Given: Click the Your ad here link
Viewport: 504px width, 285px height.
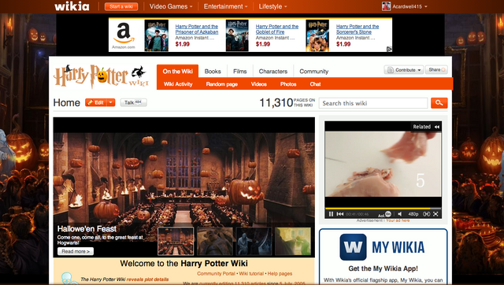Looking at the screenshot, I should [398, 220].
